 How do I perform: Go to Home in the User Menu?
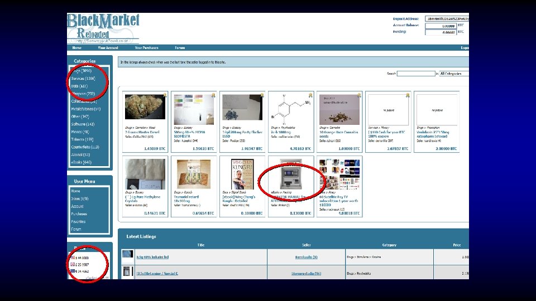tap(75, 191)
